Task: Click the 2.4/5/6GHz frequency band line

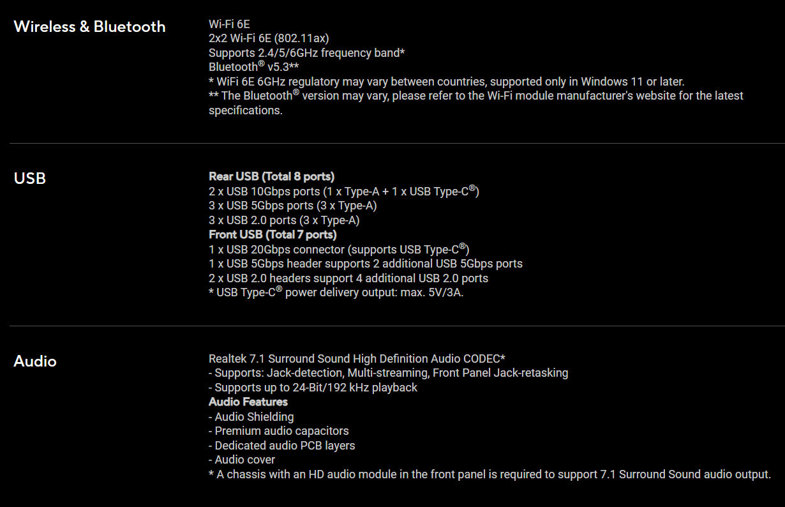Action: (x=307, y=53)
